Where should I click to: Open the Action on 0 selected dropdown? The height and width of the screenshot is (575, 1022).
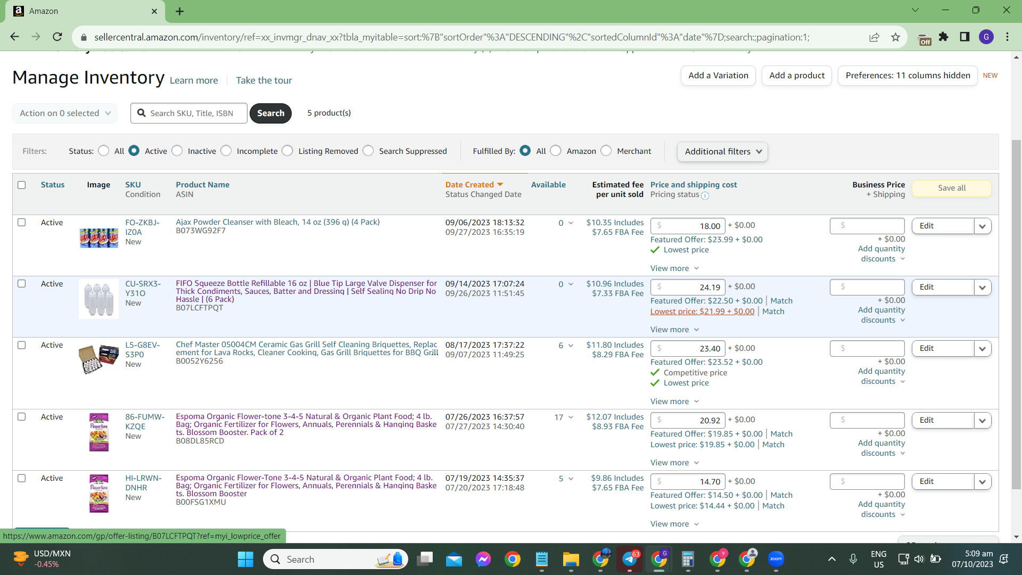point(65,113)
